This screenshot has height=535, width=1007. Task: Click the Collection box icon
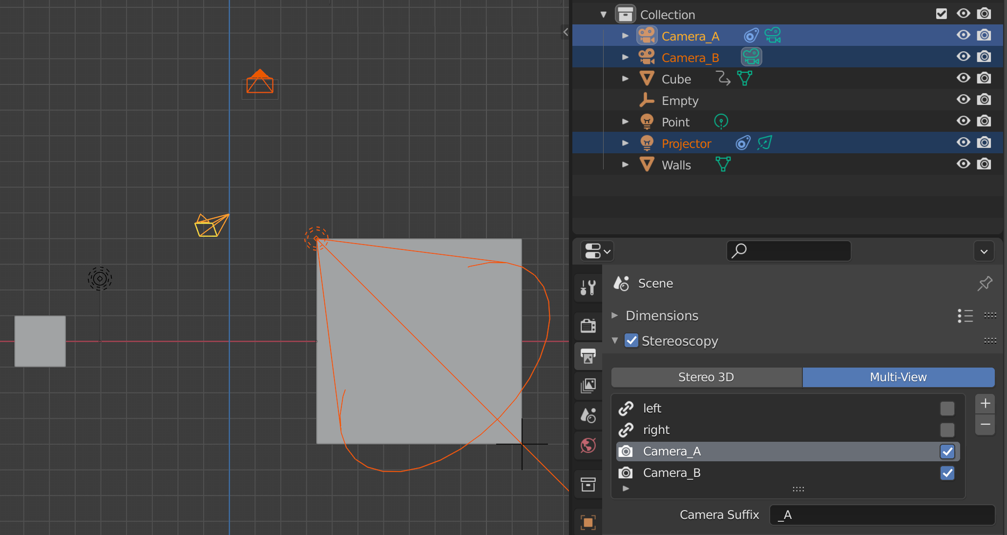[625, 14]
